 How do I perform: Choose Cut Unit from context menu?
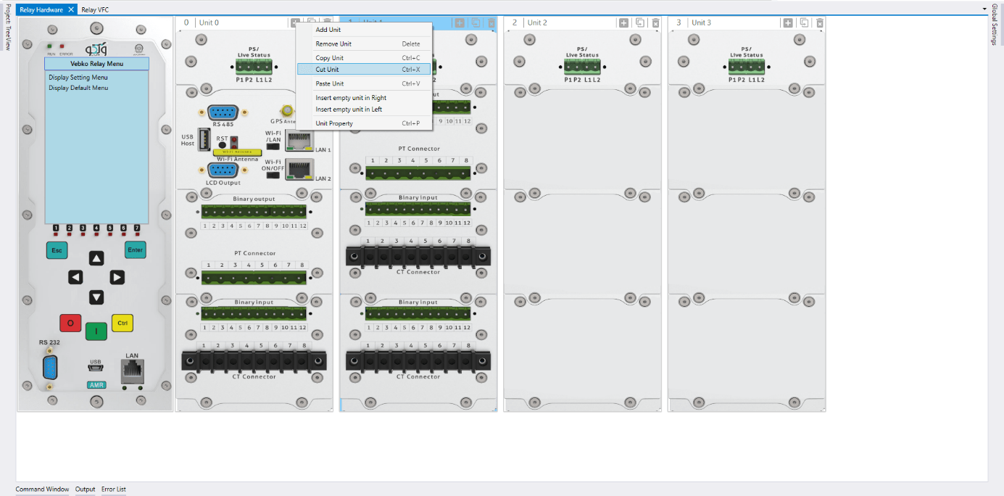[327, 70]
